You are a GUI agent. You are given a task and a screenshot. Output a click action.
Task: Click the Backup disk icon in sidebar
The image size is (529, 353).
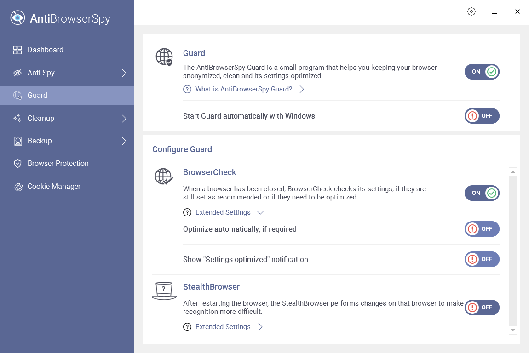point(18,141)
